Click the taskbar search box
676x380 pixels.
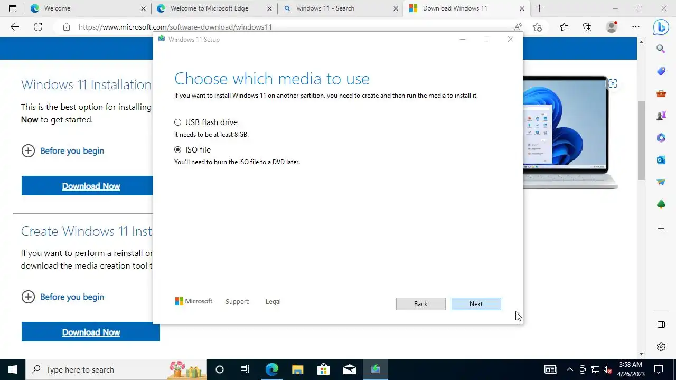[116, 369]
